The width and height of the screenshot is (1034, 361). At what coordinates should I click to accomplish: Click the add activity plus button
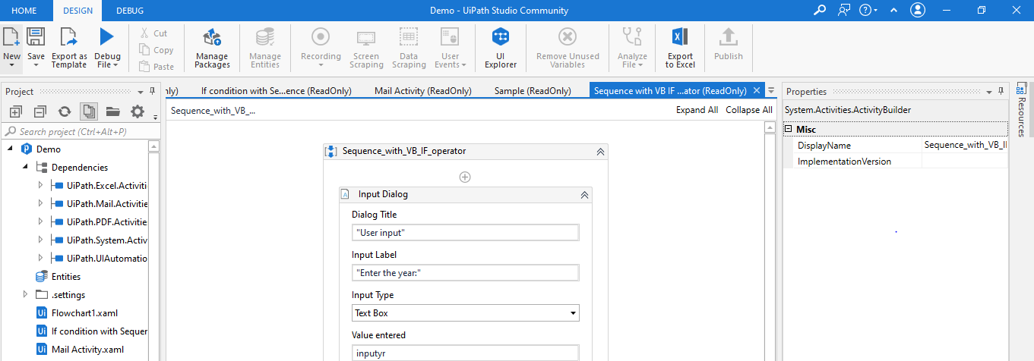[x=465, y=177]
